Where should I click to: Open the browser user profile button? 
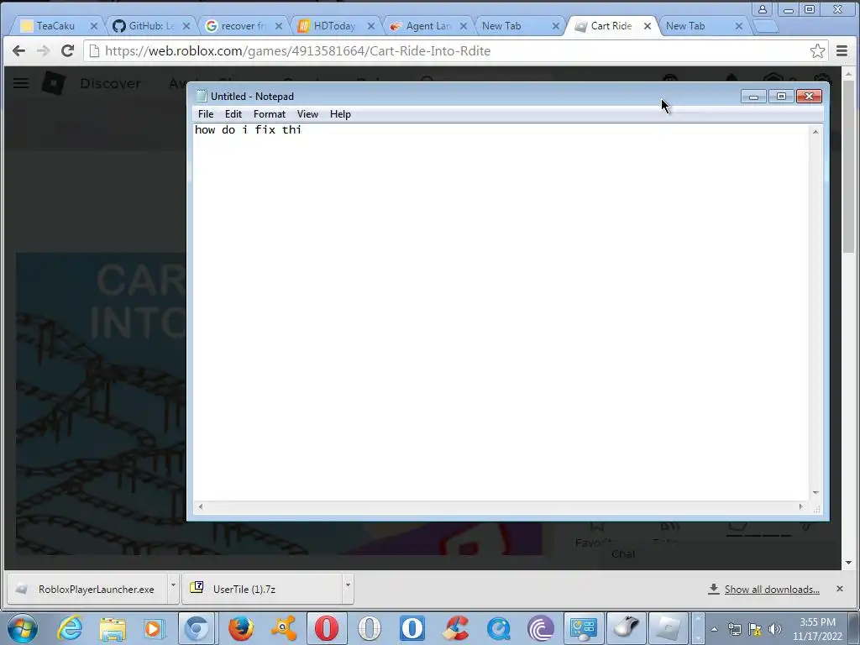coord(763,9)
